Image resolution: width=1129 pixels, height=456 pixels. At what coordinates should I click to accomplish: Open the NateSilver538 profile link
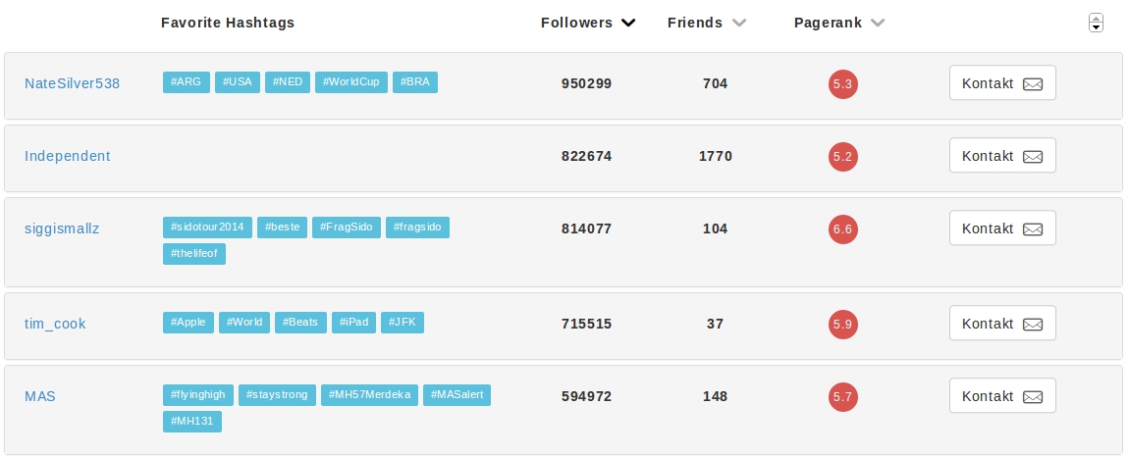[x=72, y=83]
